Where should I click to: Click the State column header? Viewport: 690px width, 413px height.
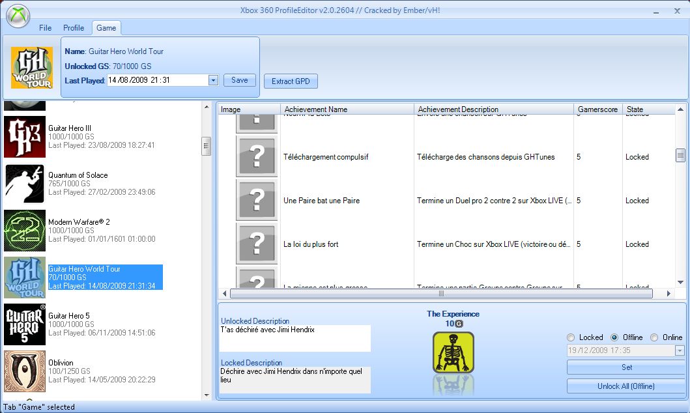[x=649, y=109]
